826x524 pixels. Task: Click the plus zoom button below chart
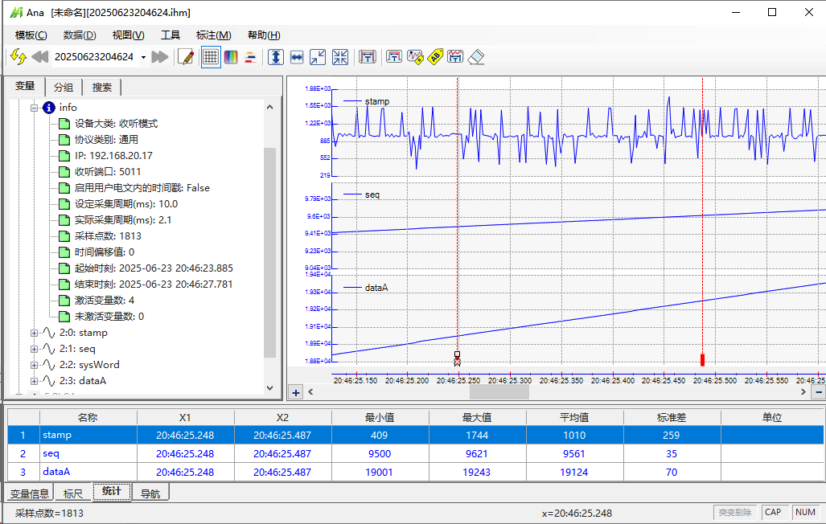[296, 392]
